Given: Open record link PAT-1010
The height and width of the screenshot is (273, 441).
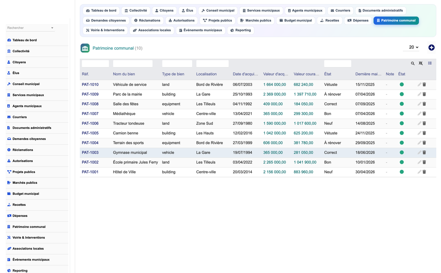Looking at the screenshot, I should pos(90,85).
